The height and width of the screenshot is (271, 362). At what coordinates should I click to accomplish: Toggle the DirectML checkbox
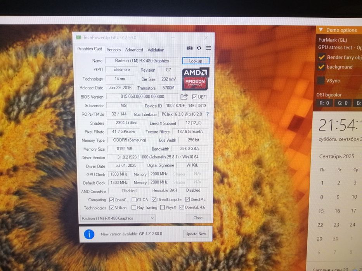tap(187, 199)
